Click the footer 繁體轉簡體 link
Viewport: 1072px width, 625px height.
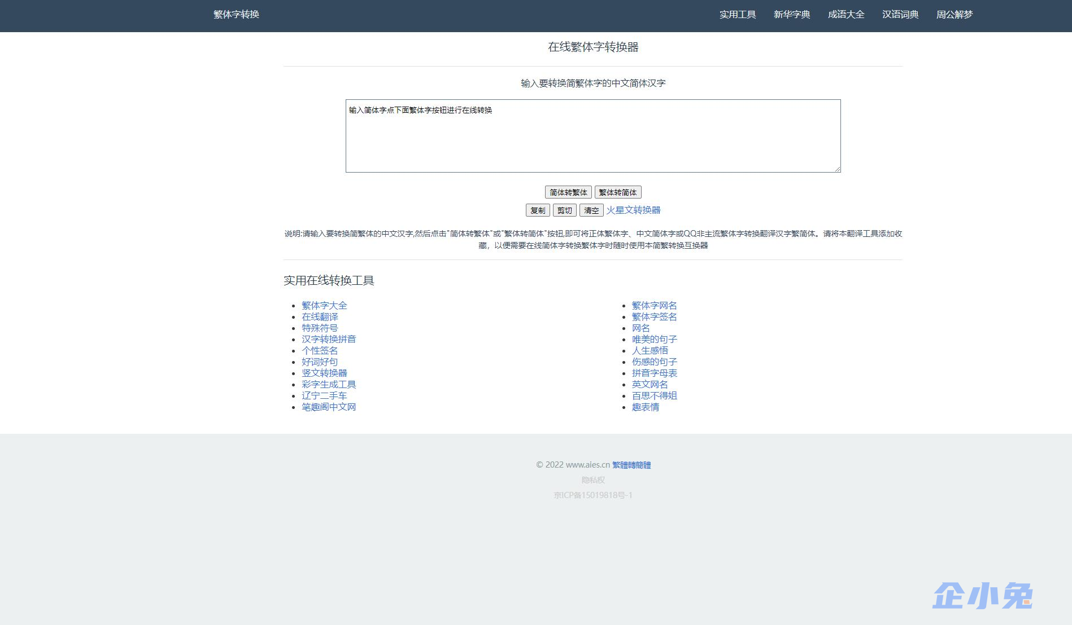pyautogui.click(x=631, y=465)
